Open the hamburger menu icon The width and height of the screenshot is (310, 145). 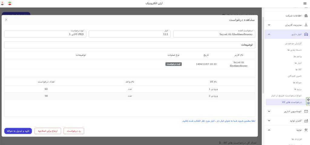point(305,3)
